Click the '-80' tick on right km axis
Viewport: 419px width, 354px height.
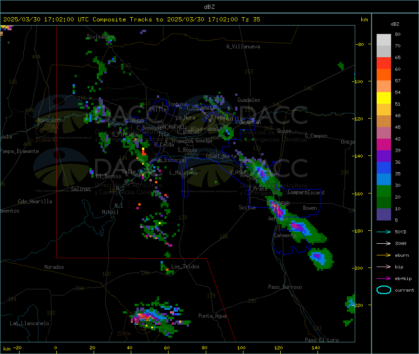[360, 44]
